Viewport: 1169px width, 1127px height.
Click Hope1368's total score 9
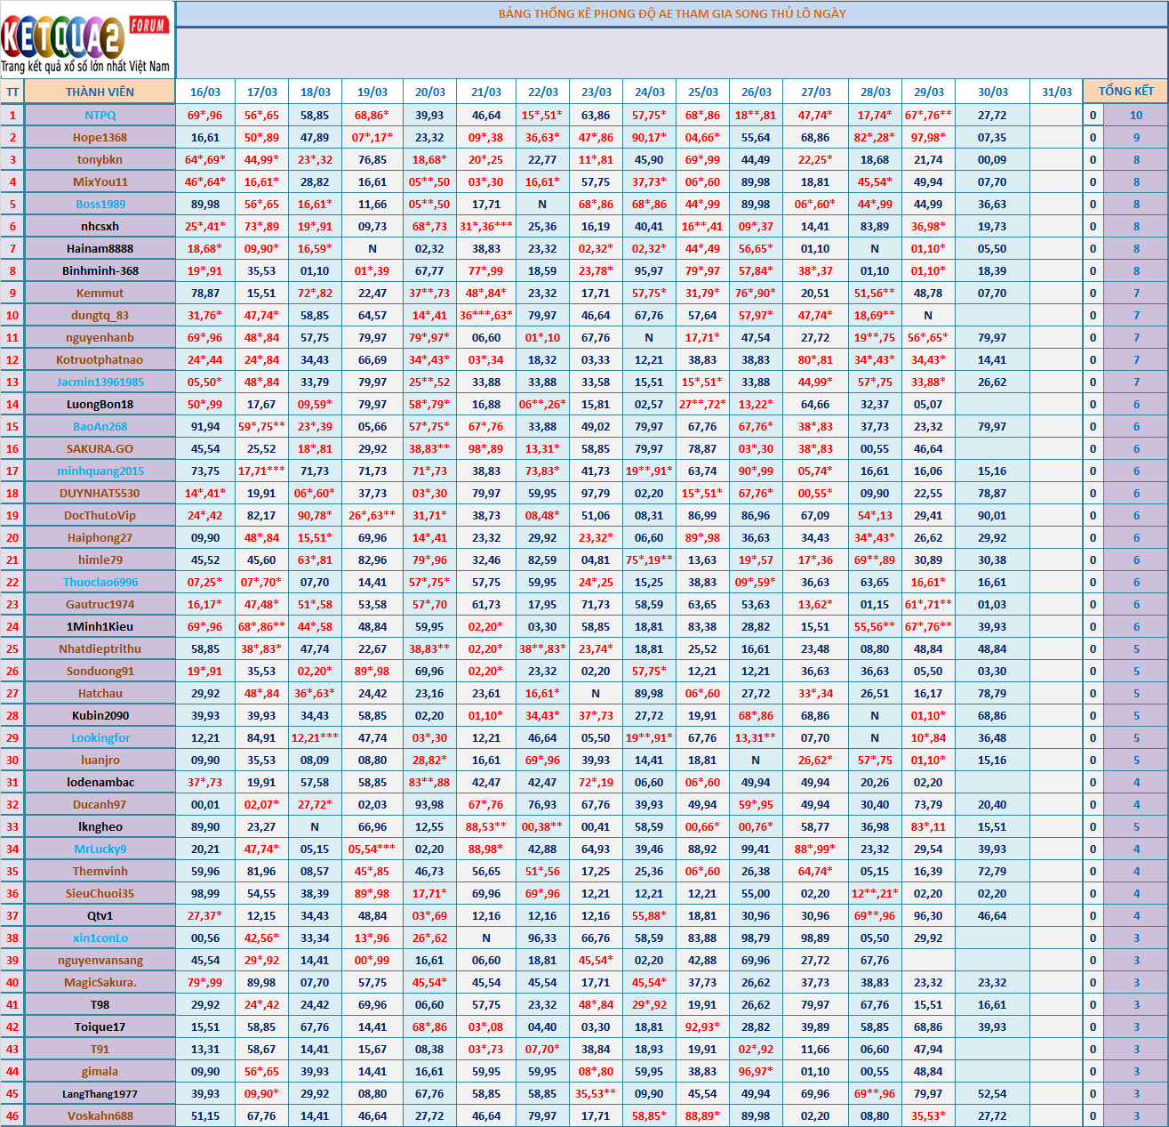(x=1136, y=137)
